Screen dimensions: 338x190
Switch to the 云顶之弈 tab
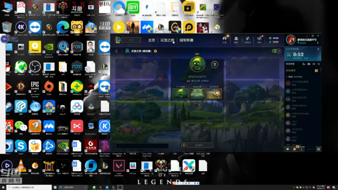[x=167, y=40]
